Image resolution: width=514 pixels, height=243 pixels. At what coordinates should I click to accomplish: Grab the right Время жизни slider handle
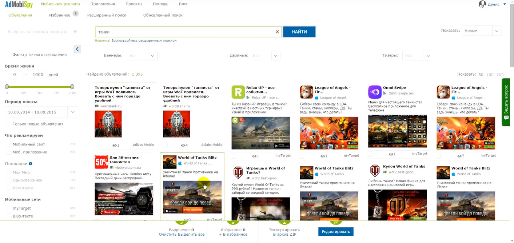coord(72,86)
